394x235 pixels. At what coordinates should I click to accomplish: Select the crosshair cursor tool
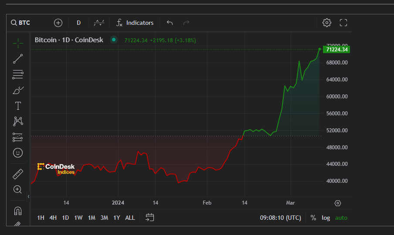pyautogui.click(x=18, y=43)
